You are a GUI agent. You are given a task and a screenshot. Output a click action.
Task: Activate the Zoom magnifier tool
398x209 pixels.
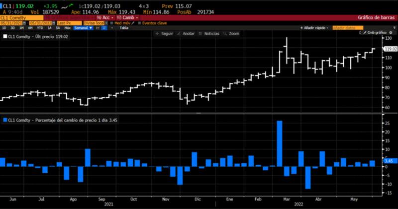[x=231, y=33]
